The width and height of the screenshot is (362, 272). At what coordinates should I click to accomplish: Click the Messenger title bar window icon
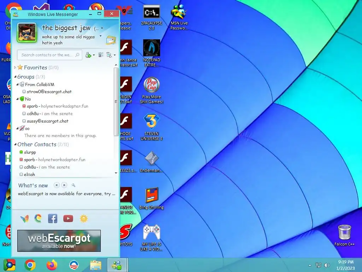point(16,14)
